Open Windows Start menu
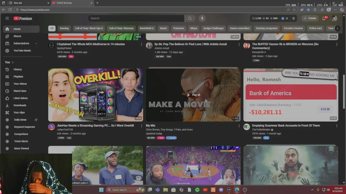This screenshot has height=194, width=346. point(101,190)
